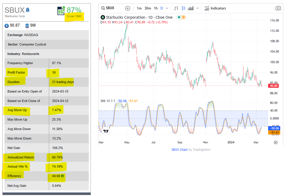The height and width of the screenshot is (196, 285).
Task: Select the candles chart style icon
Action: coord(183,8)
